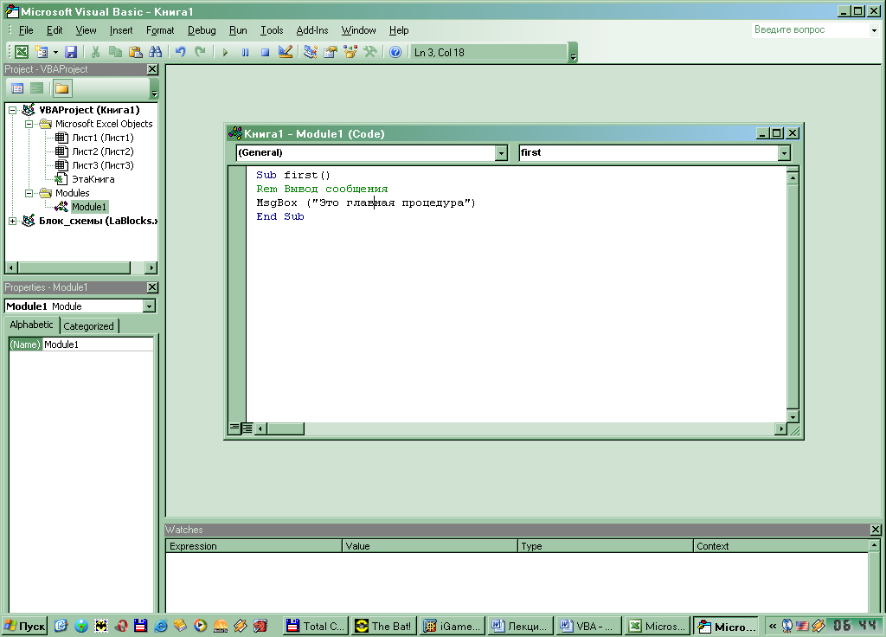Close the Watches panel
This screenshot has height=637, width=886.
876,530
